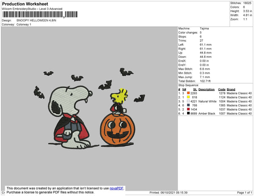This screenshot has height=196, width=254.
Task: Click the Max Stitch value '6.8 mm'
Action: (x=205, y=69)
